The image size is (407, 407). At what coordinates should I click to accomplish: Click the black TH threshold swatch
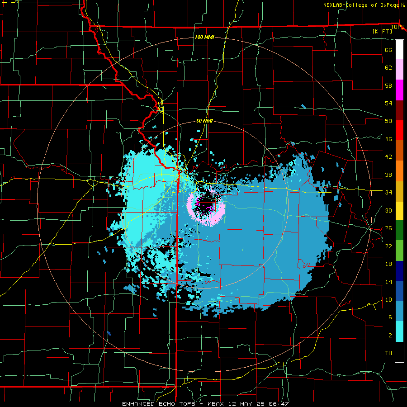(399, 352)
